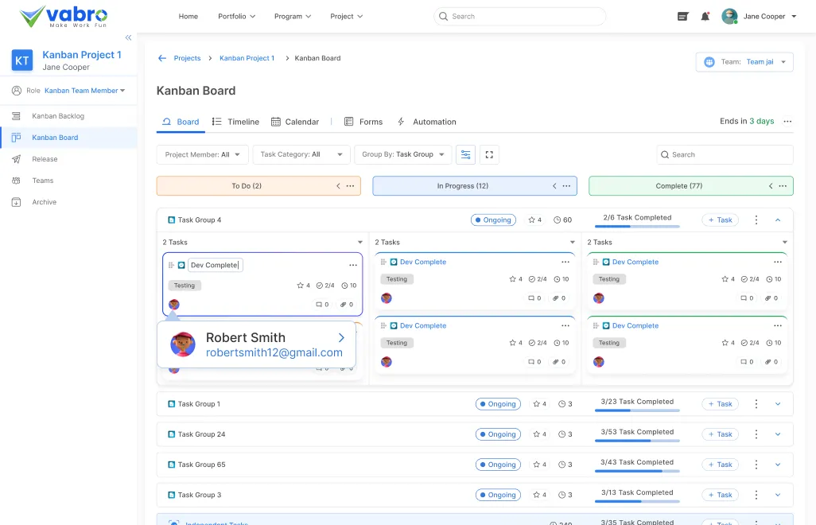Open options menu on In Progress column

566,186
